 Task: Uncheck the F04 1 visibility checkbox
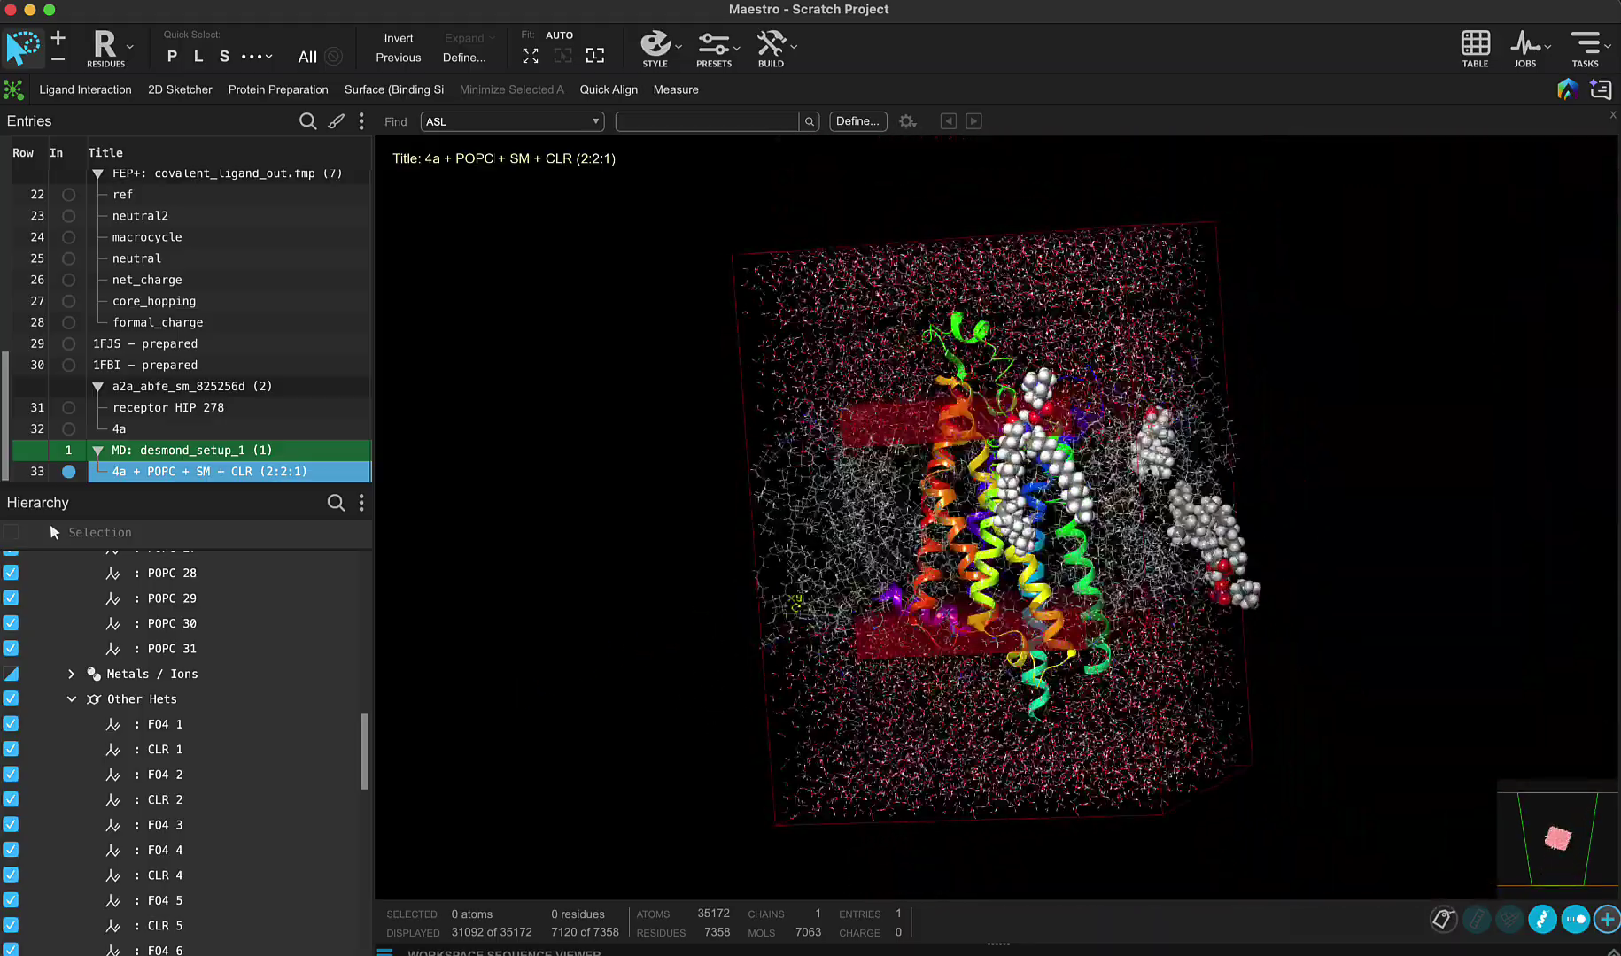coord(11,724)
